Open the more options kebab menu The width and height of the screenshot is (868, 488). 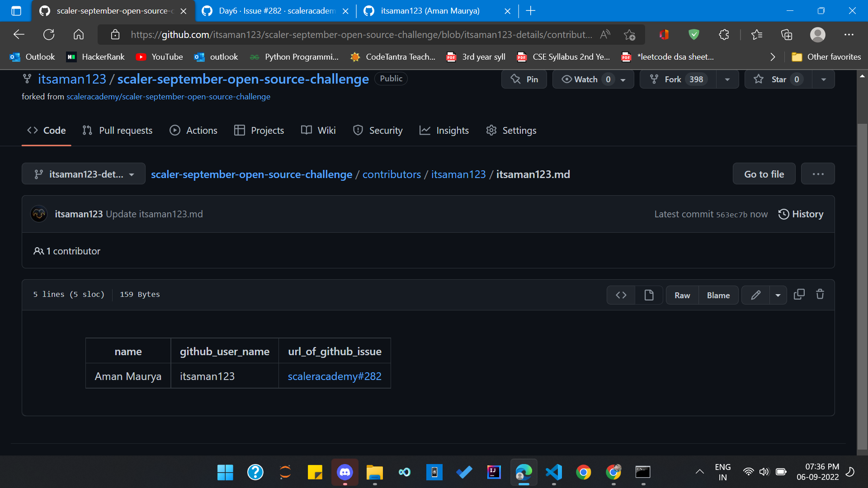(x=817, y=174)
